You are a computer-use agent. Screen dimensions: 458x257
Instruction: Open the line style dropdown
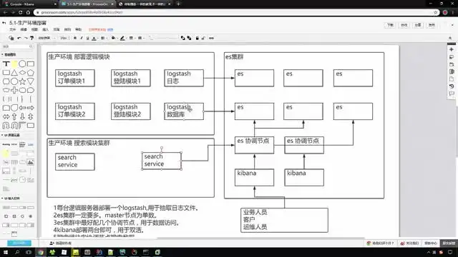pos(141,38)
